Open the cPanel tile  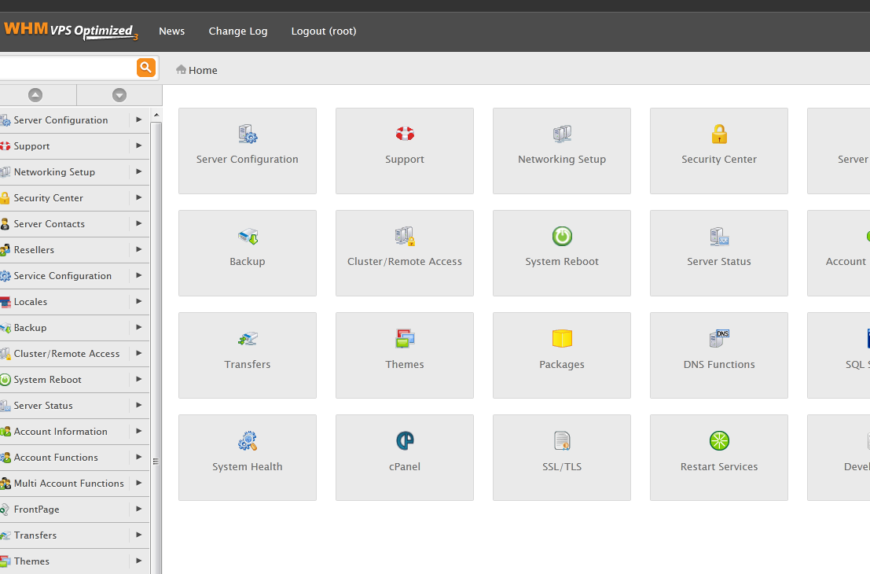[405, 458]
